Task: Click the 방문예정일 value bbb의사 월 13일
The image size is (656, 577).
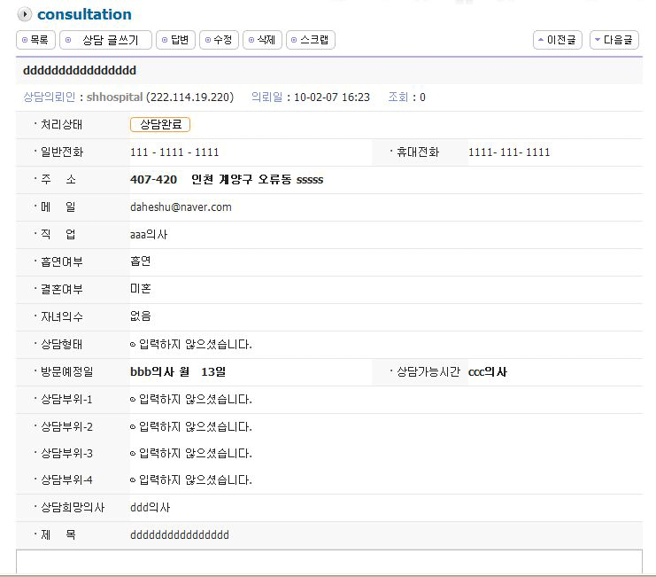Action: (183, 372)
